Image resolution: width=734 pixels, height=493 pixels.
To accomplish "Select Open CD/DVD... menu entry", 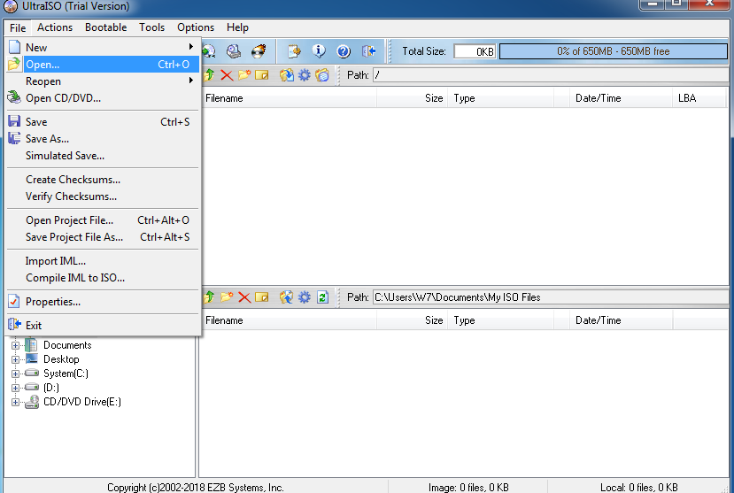I will click(x=103, y=97).
